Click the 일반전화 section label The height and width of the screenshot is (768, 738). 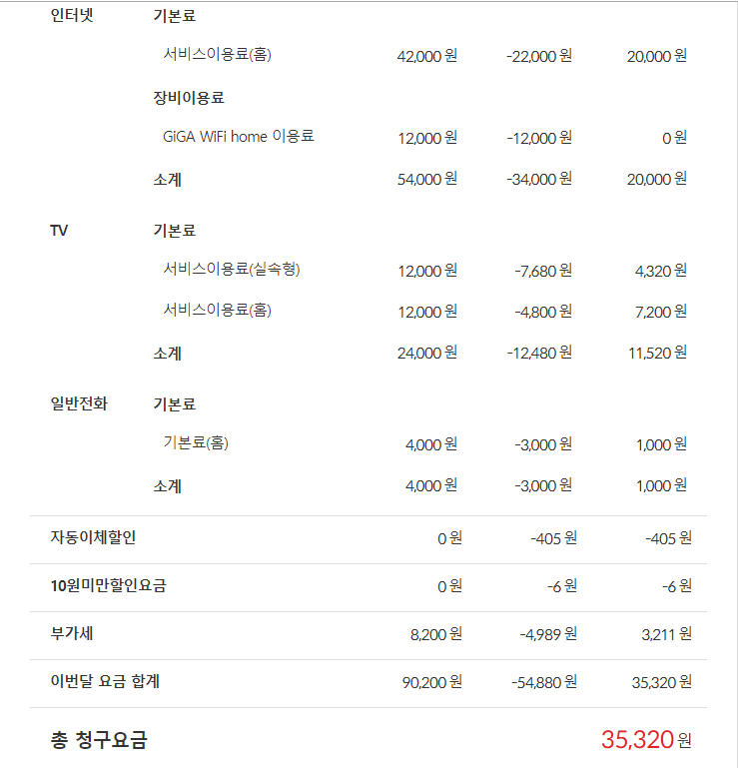79,404
